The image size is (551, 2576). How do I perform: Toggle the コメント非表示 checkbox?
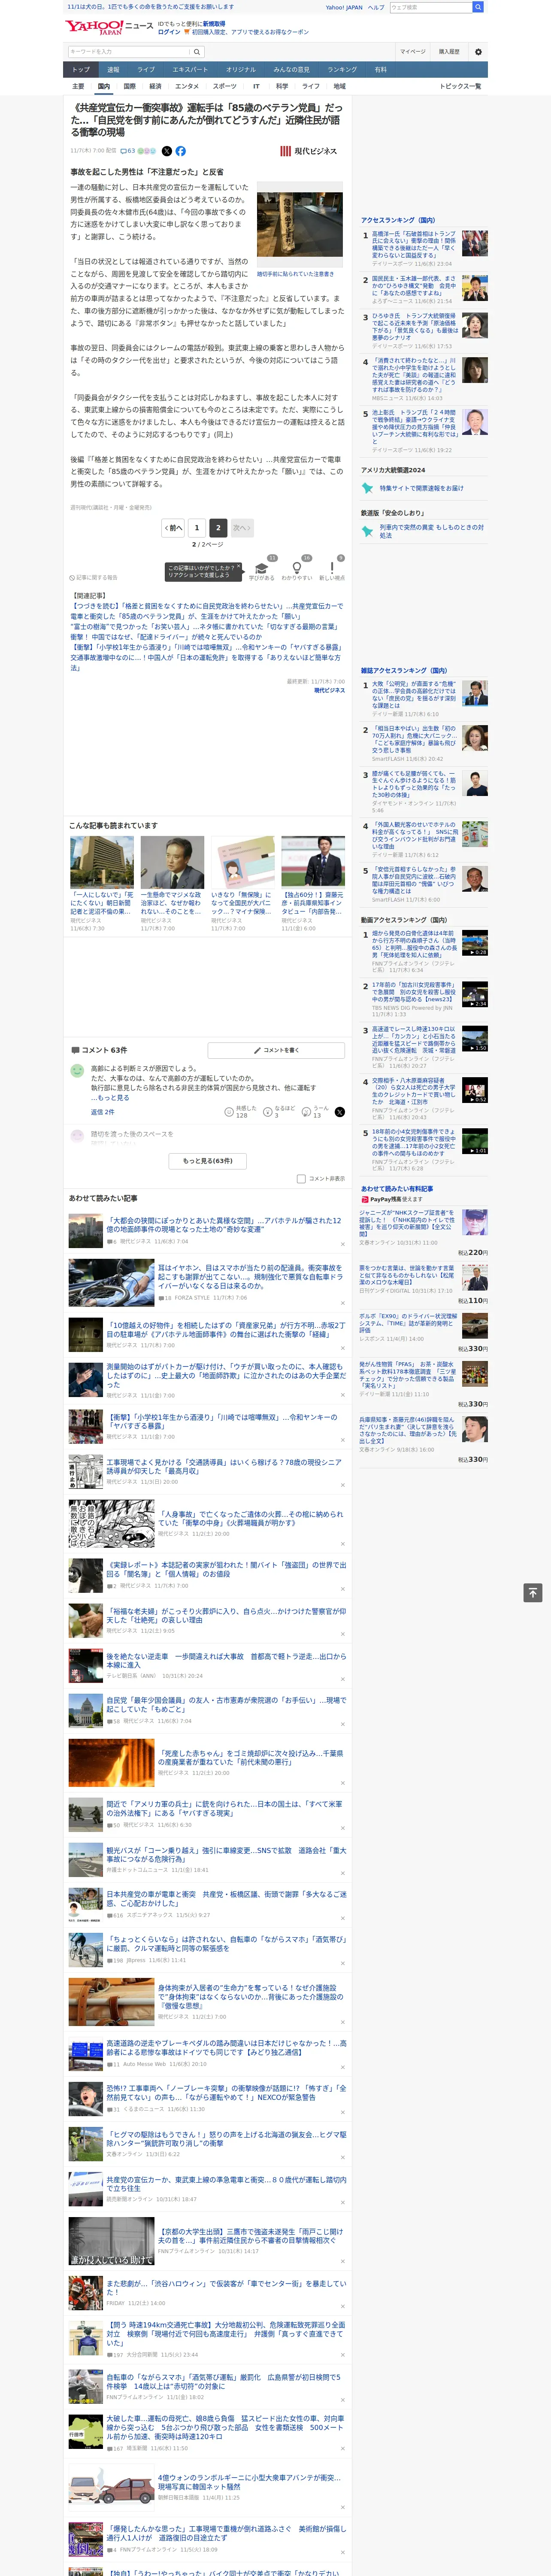(301, 1179)
